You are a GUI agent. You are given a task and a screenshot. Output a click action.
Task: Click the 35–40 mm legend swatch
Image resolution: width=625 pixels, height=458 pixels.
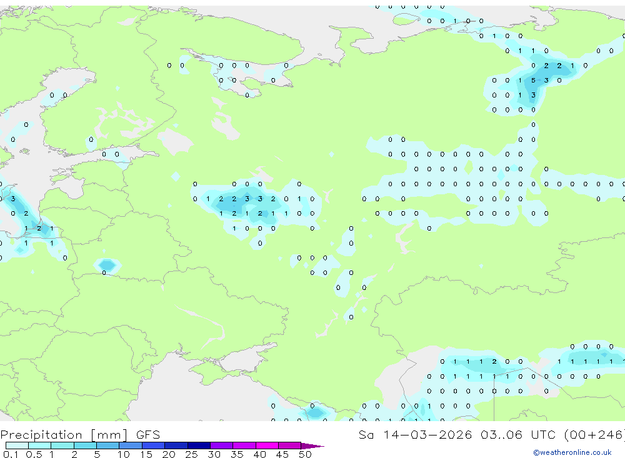tap(244, 446)
